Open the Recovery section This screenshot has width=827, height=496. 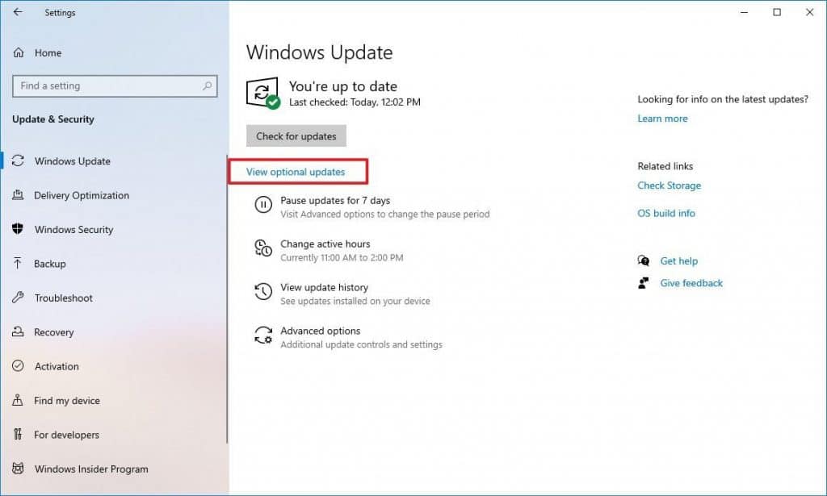click(54, 332)
